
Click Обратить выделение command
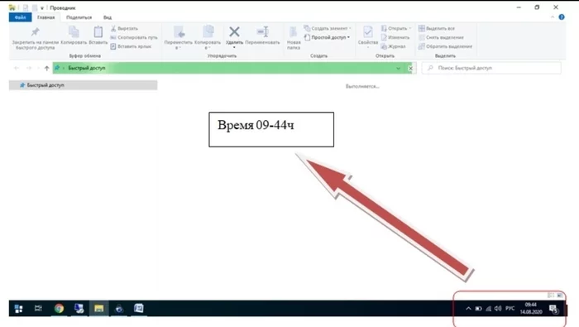click(445, 46)
